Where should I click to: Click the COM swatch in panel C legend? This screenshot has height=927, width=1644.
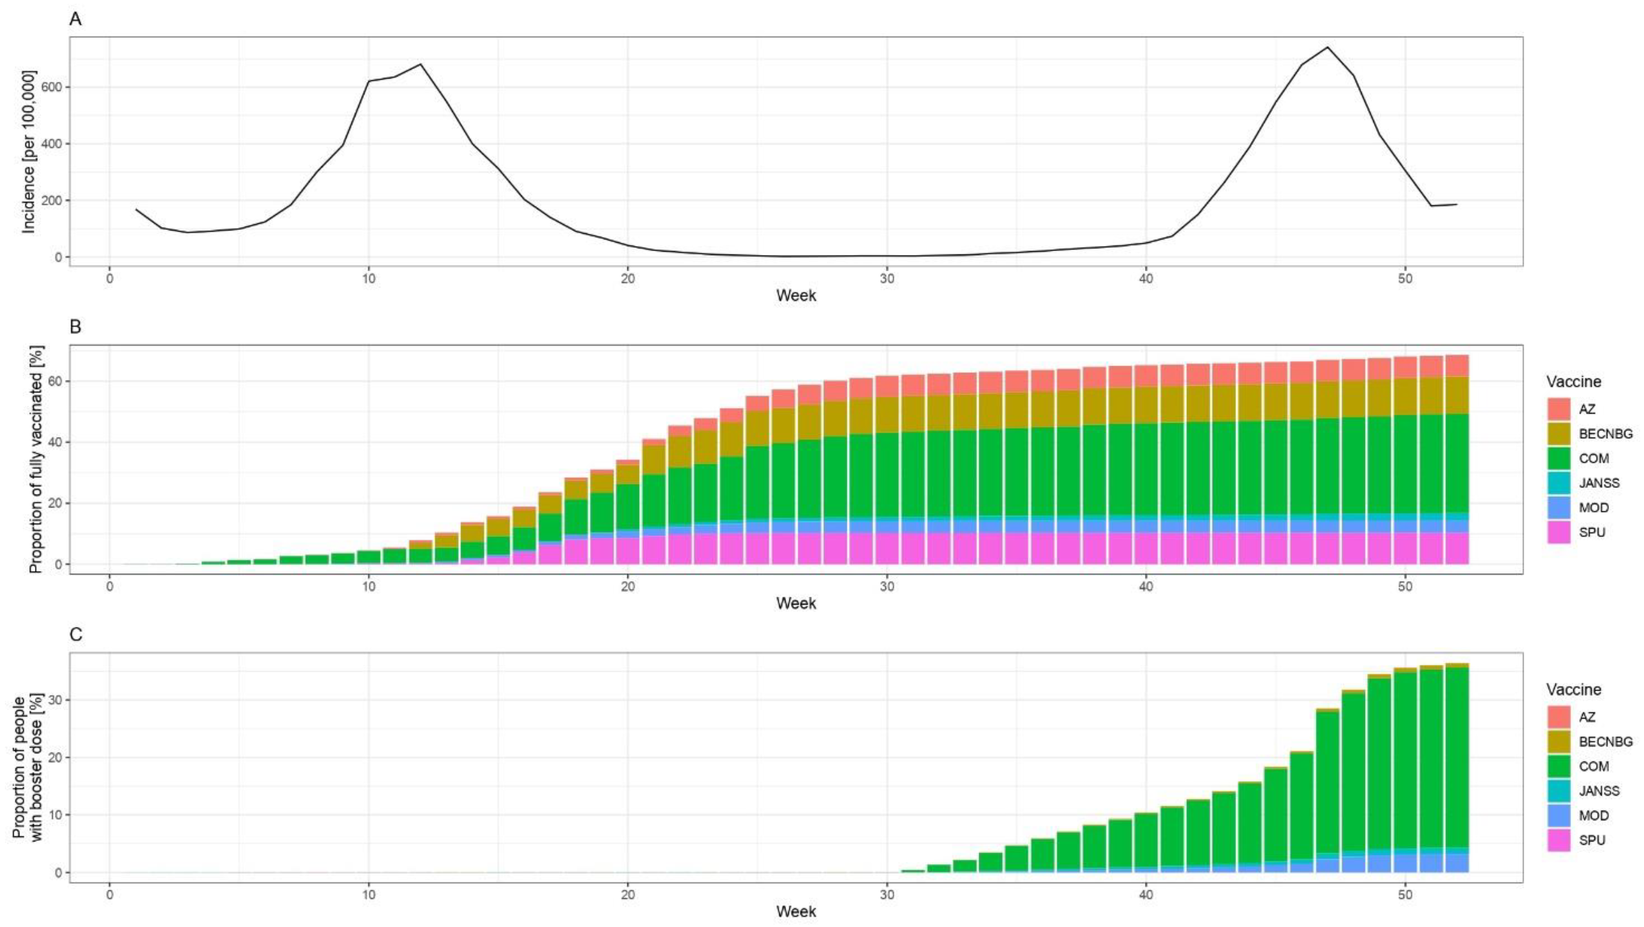1558,766
